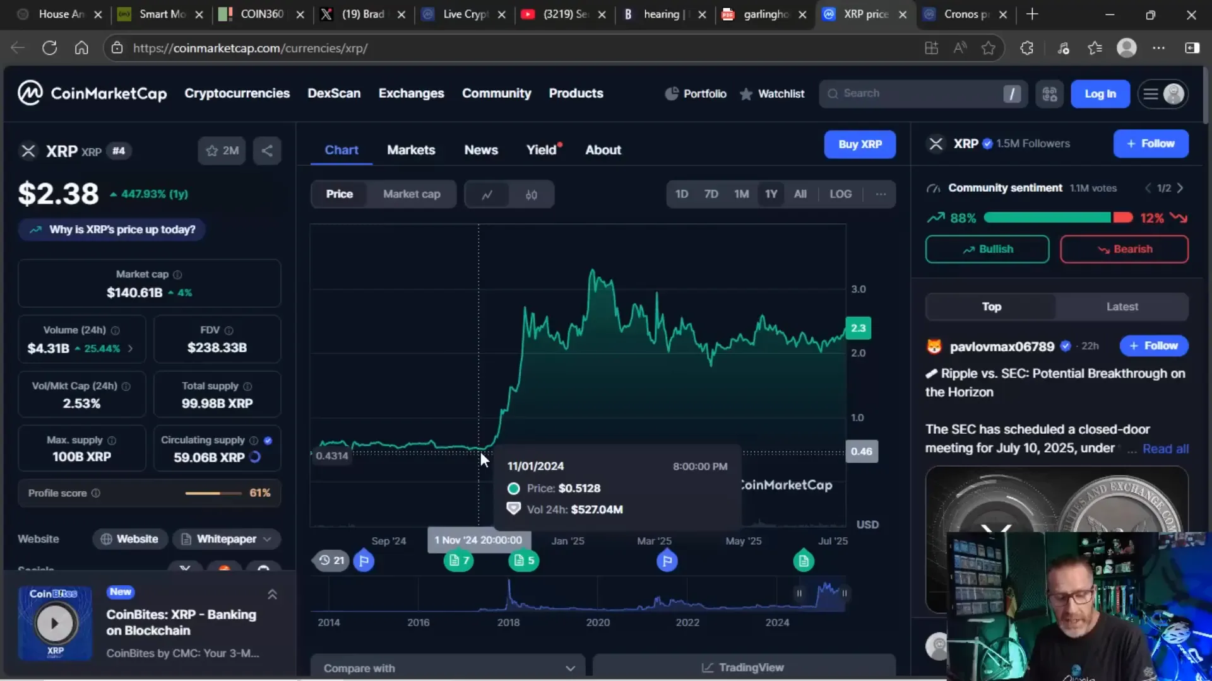1212x681 pixels.
Task: Select line chart type
Action: coord(487,195)
